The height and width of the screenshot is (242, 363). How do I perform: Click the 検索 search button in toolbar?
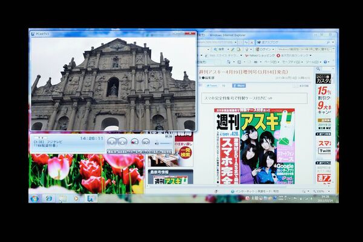(219, 50)
